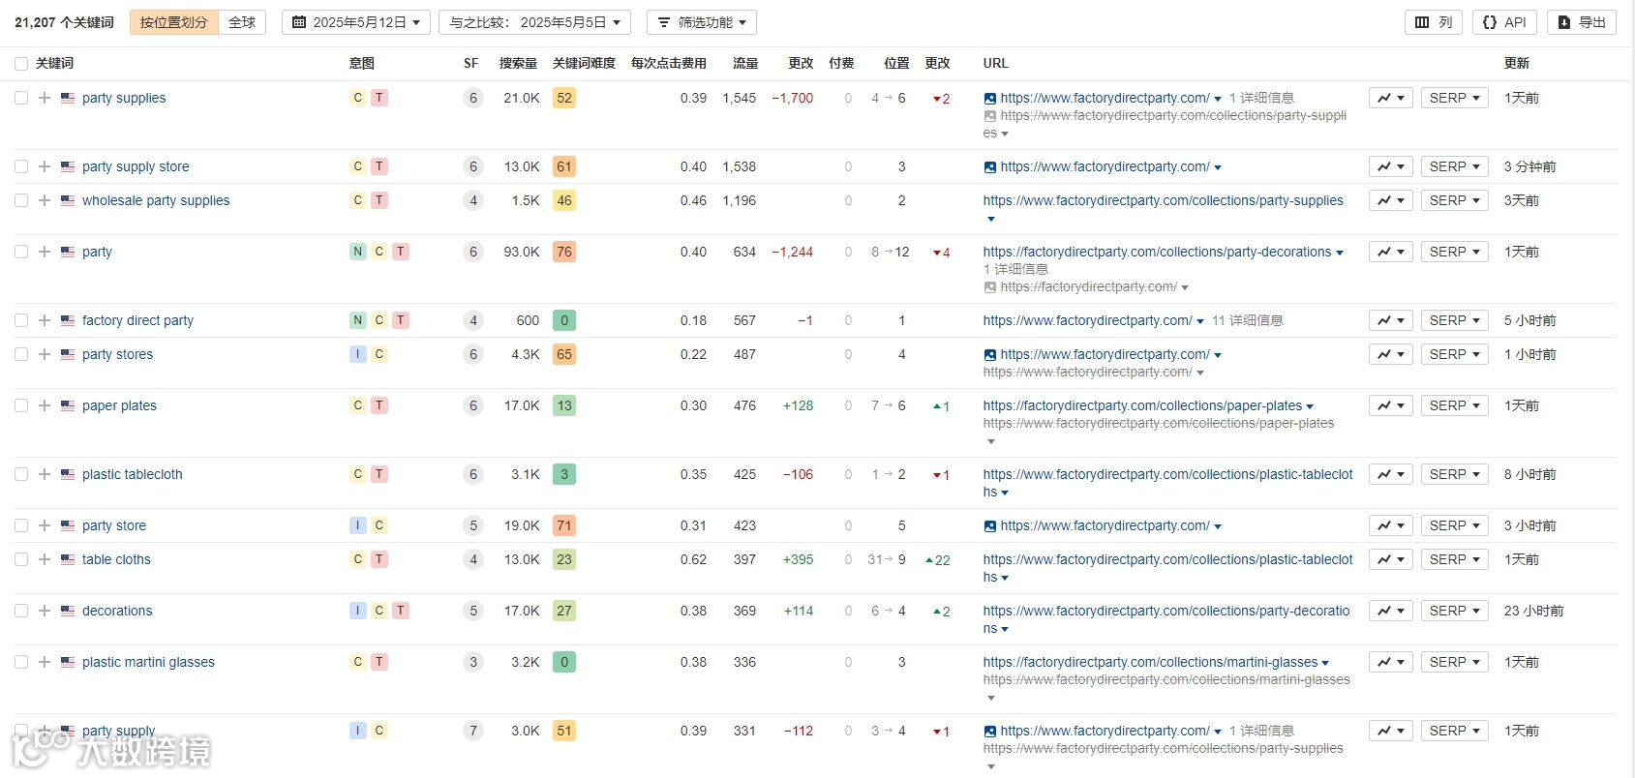Tick the paper plates row checkbox
The width and height of the screenshot is (1635, 778).
(21, 405)
